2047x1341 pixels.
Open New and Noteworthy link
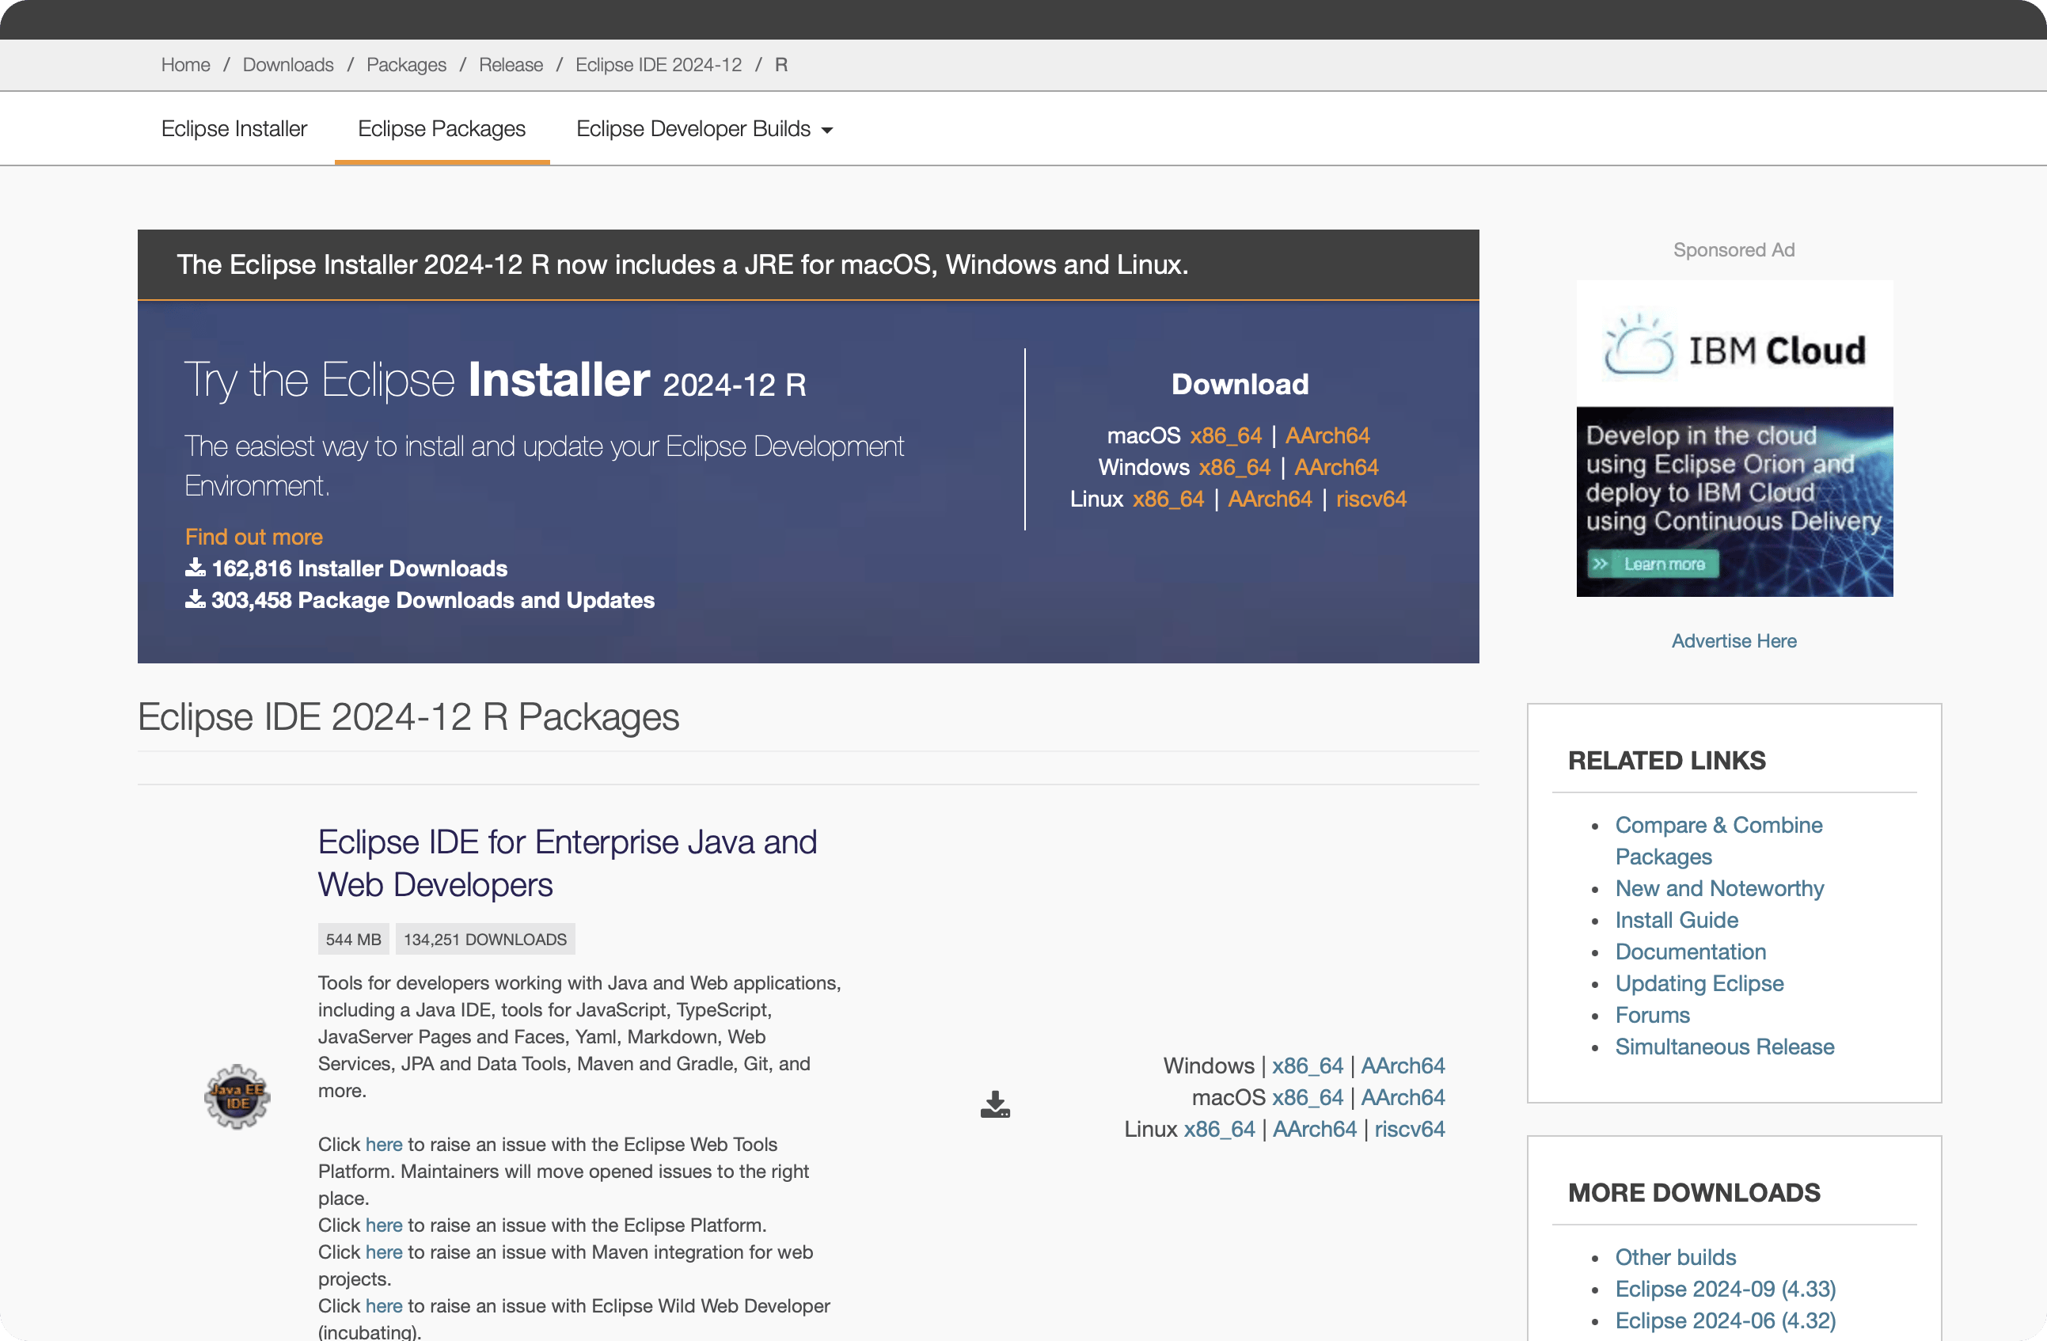(1719, 890)
